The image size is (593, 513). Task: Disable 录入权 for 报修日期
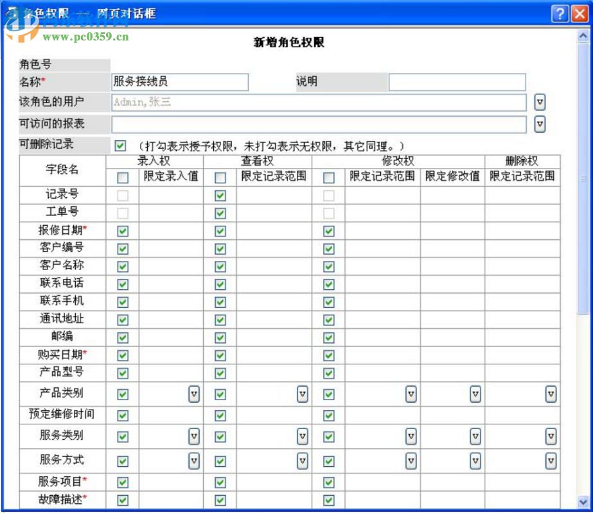(122, 230)
